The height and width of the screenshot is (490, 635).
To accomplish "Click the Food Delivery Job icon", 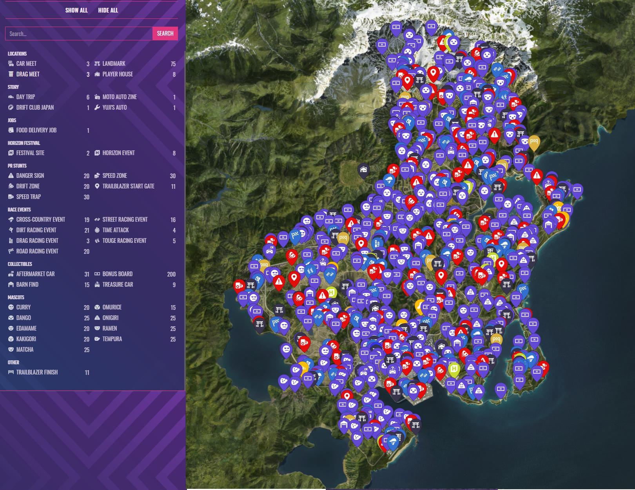I will click(x=11, y=130).
